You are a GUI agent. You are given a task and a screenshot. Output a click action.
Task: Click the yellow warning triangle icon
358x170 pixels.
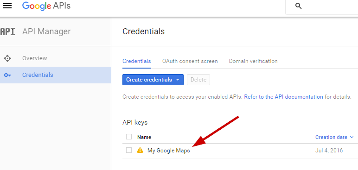click(140, 150)
